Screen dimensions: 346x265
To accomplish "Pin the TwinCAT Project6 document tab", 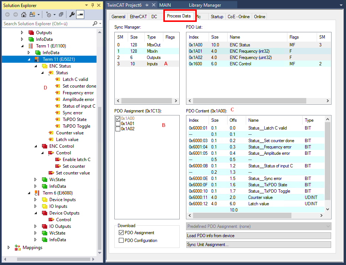I will pos(147,5).
